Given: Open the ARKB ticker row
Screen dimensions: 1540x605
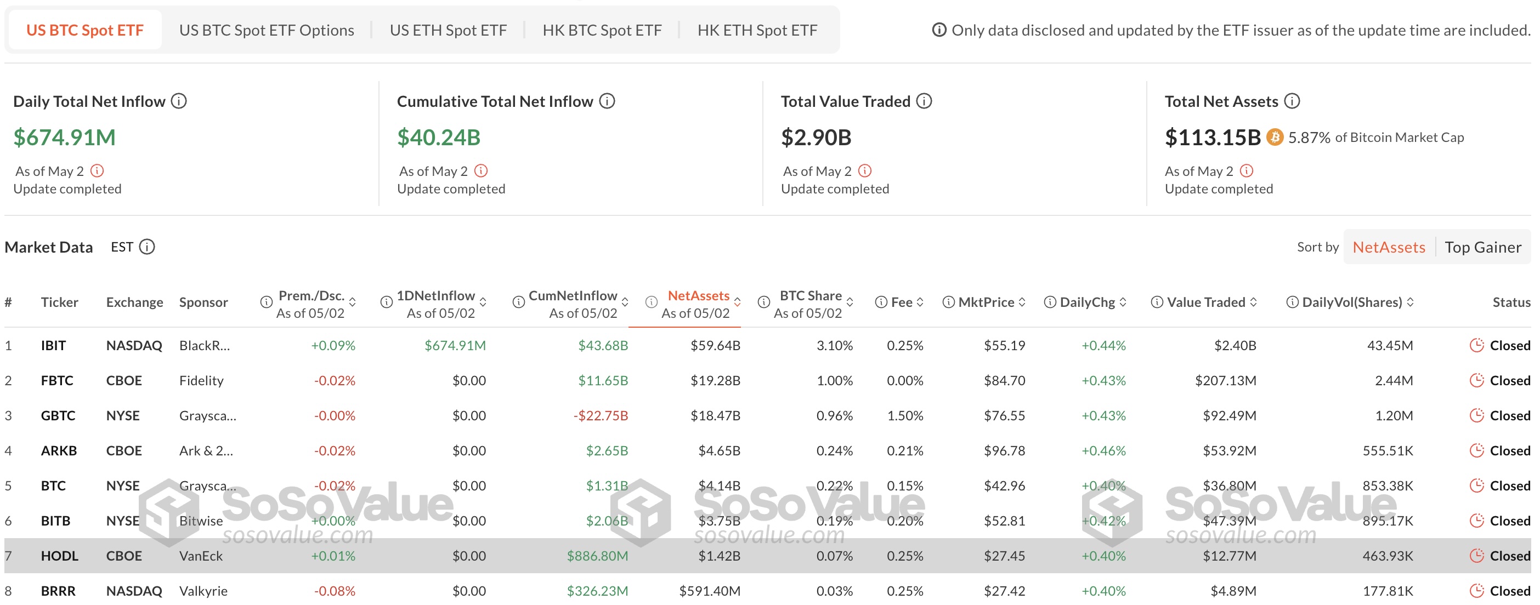Looking at the screenshot, I should (768, 450).
